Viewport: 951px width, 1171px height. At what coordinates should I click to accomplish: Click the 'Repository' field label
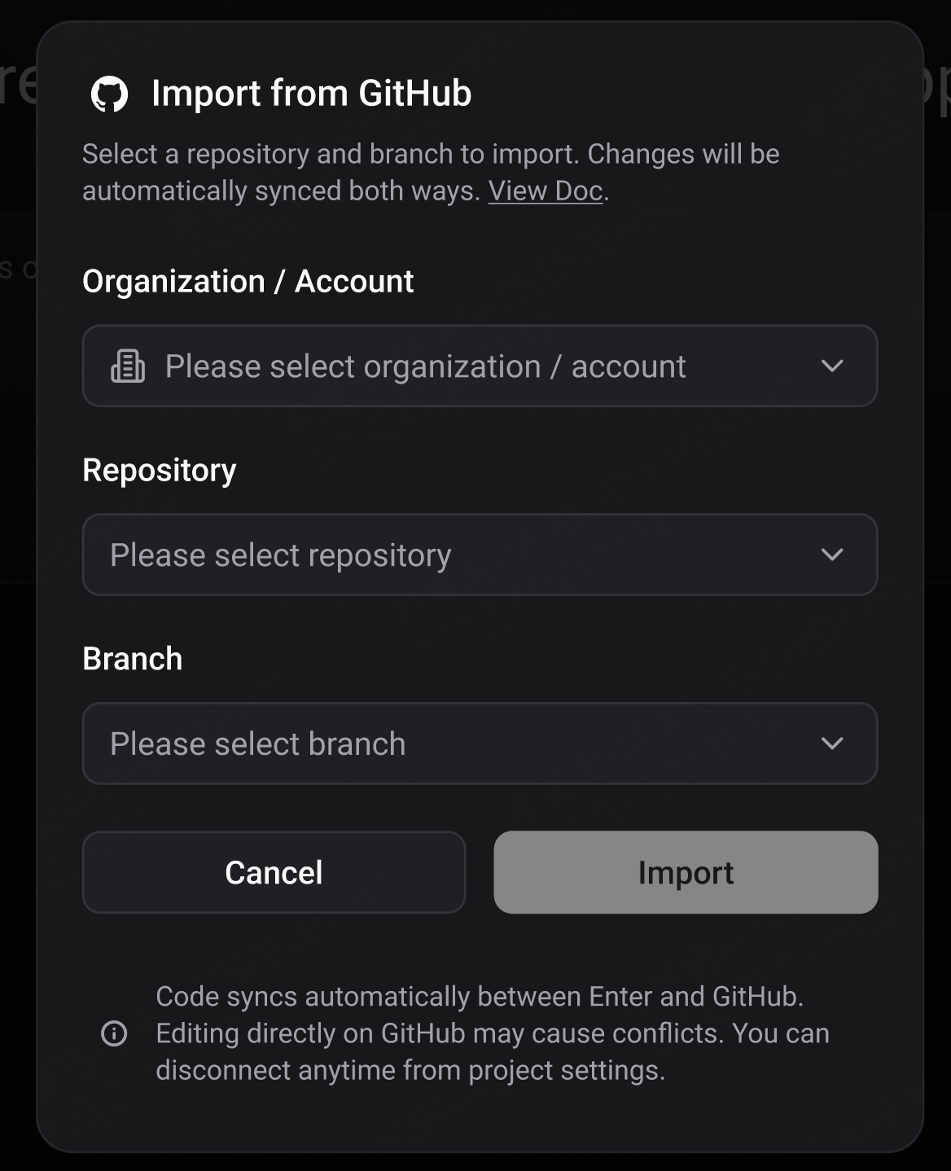160,470
